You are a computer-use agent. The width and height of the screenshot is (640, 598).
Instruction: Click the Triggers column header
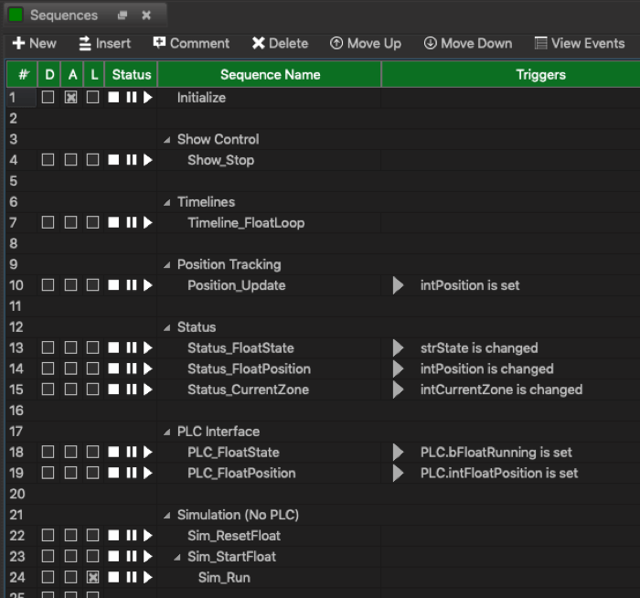point(510,74)
